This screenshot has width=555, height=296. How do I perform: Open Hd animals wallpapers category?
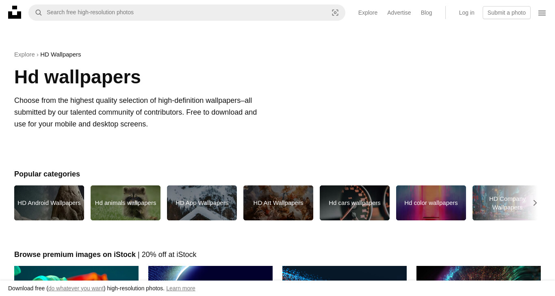126,203
